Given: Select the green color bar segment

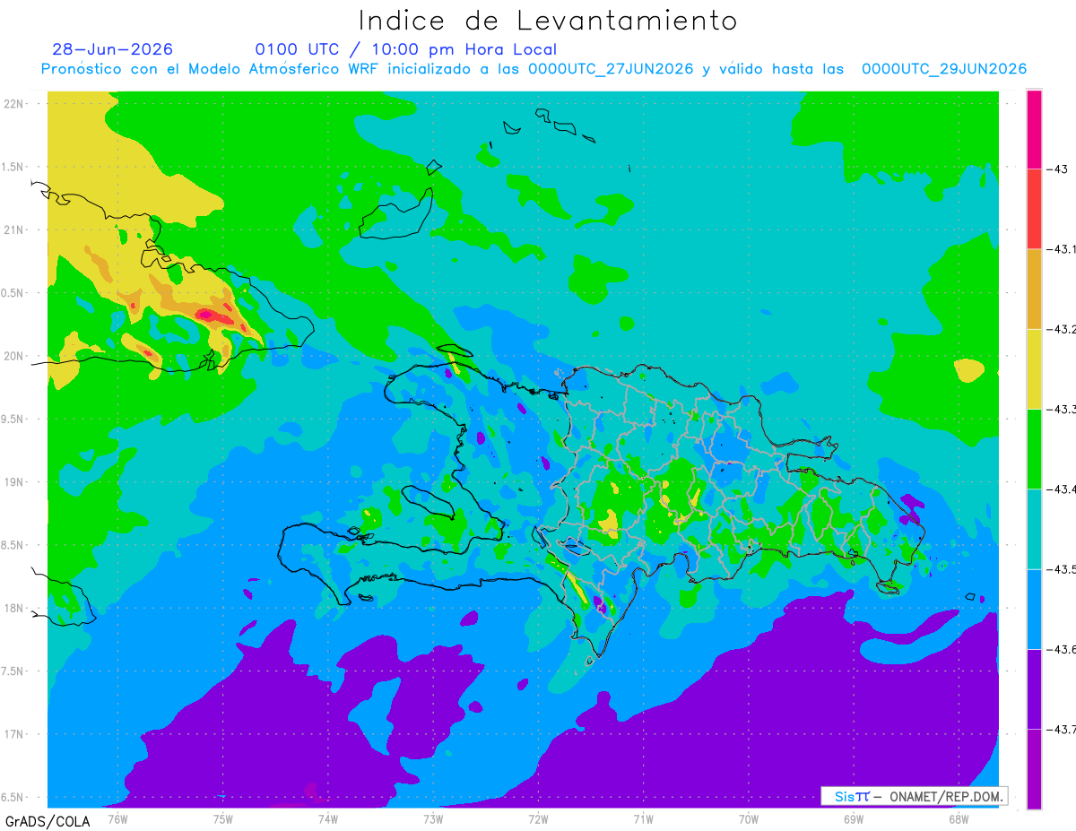Looking at the screenshot, I should coord(1034,448).
